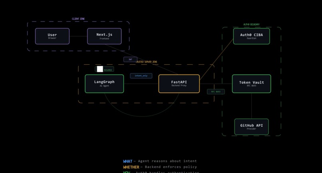
Task: Select the GitHub API Provider node
Action: coord(251,127)
